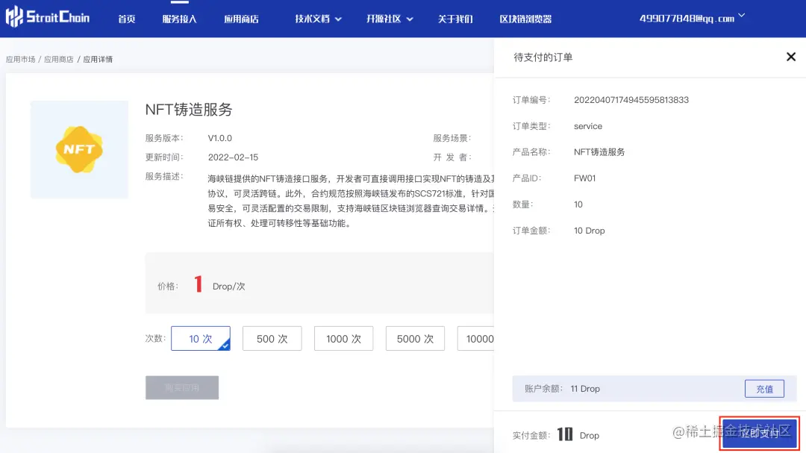Click the 充值 recharge button

764,388
